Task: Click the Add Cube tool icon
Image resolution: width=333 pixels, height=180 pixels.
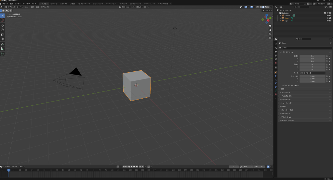Action: pyautogui.click(x=2, y=54)
